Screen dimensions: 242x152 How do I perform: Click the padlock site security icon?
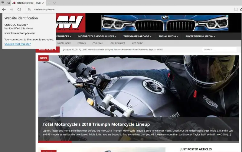pyautogui.click(x=29, y=9)
